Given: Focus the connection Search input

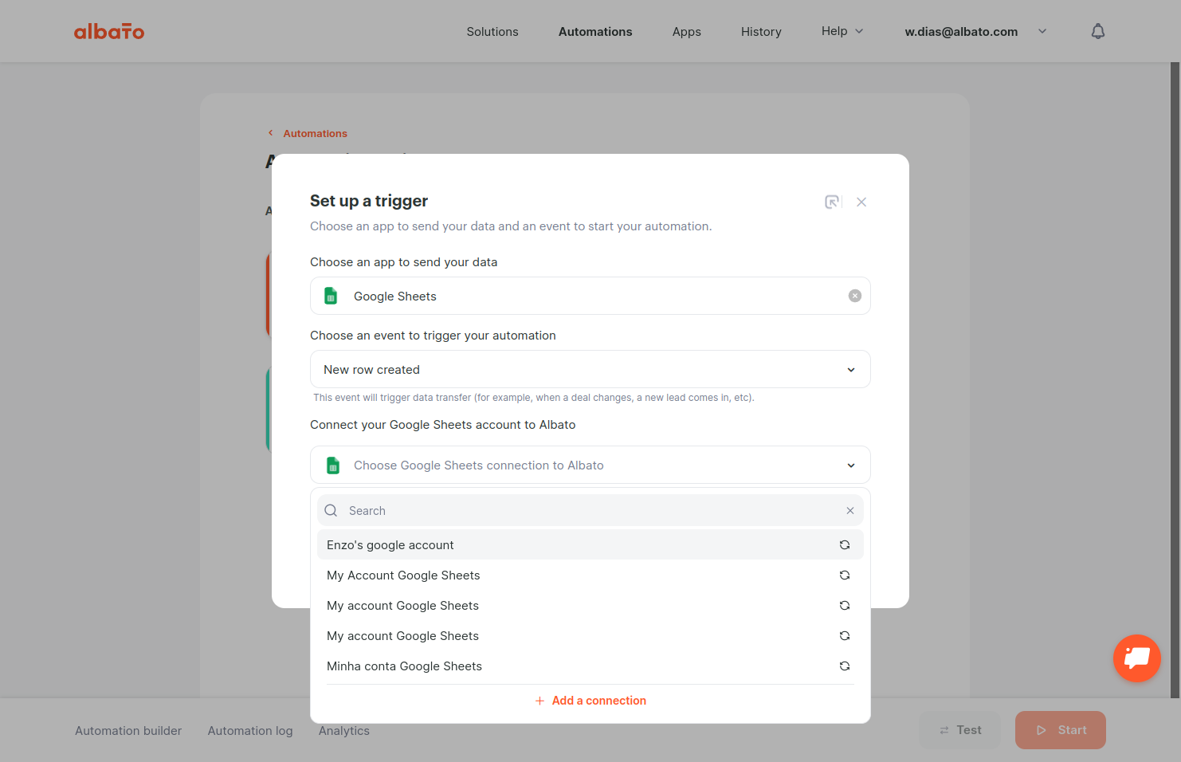Looking at the screenshot, I should click(x=590, y=510).
